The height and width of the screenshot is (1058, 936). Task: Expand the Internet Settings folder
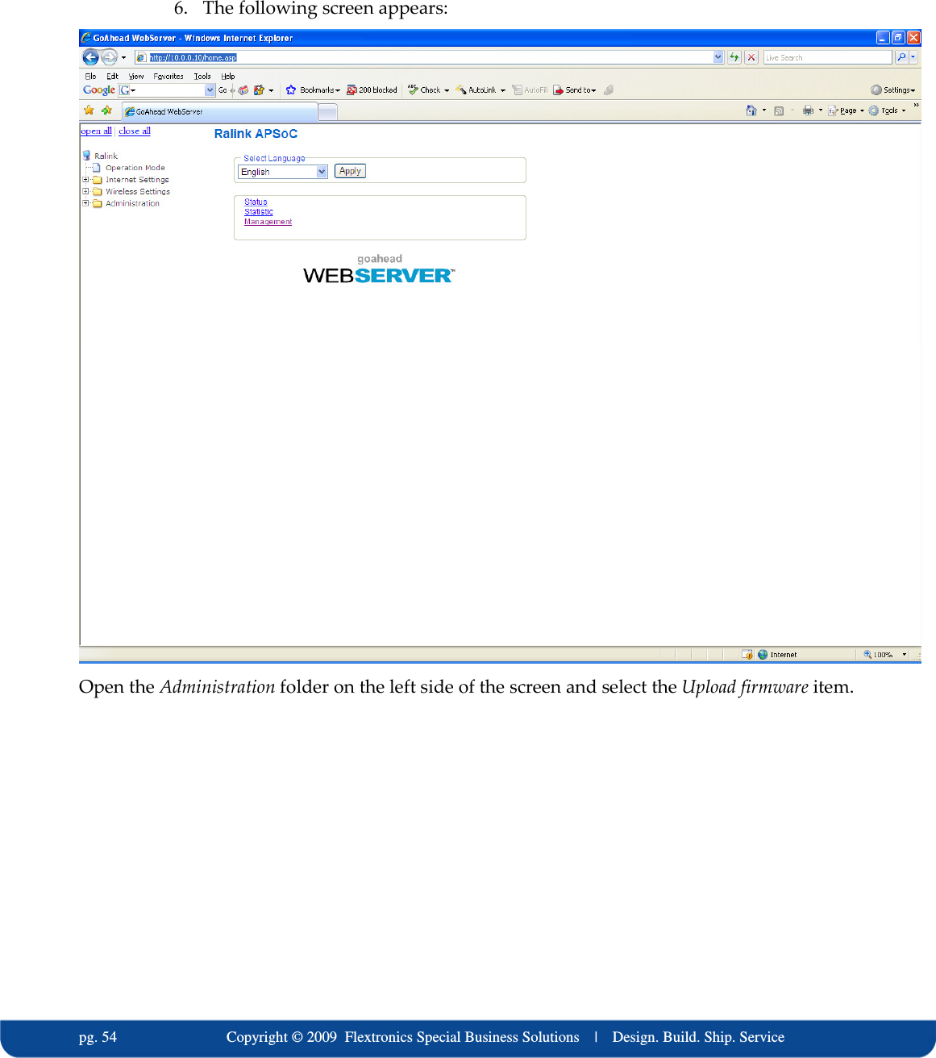(x=85, y=180)
